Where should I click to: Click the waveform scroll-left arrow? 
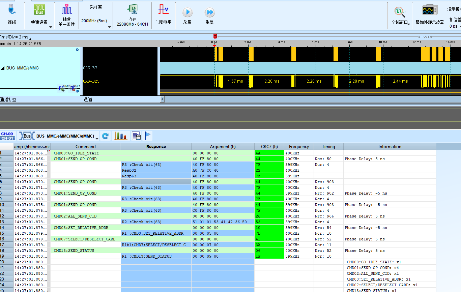coord(162,99)
